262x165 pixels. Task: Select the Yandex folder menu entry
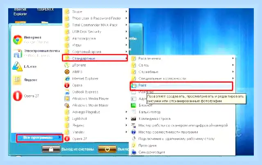coord(96,132)
